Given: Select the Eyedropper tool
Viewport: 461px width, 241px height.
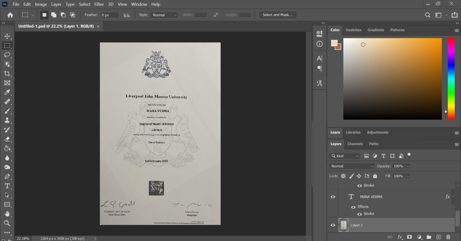Looking at the screenshot, I should click(7, 92).
